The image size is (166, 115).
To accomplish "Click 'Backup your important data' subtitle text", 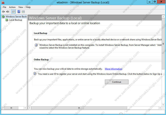I will pos(65,23).
